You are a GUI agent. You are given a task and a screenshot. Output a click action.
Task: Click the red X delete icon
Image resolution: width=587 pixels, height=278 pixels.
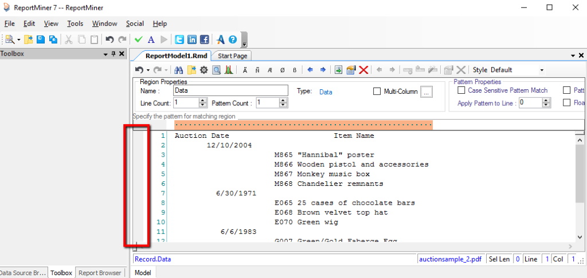coord(363,70)
